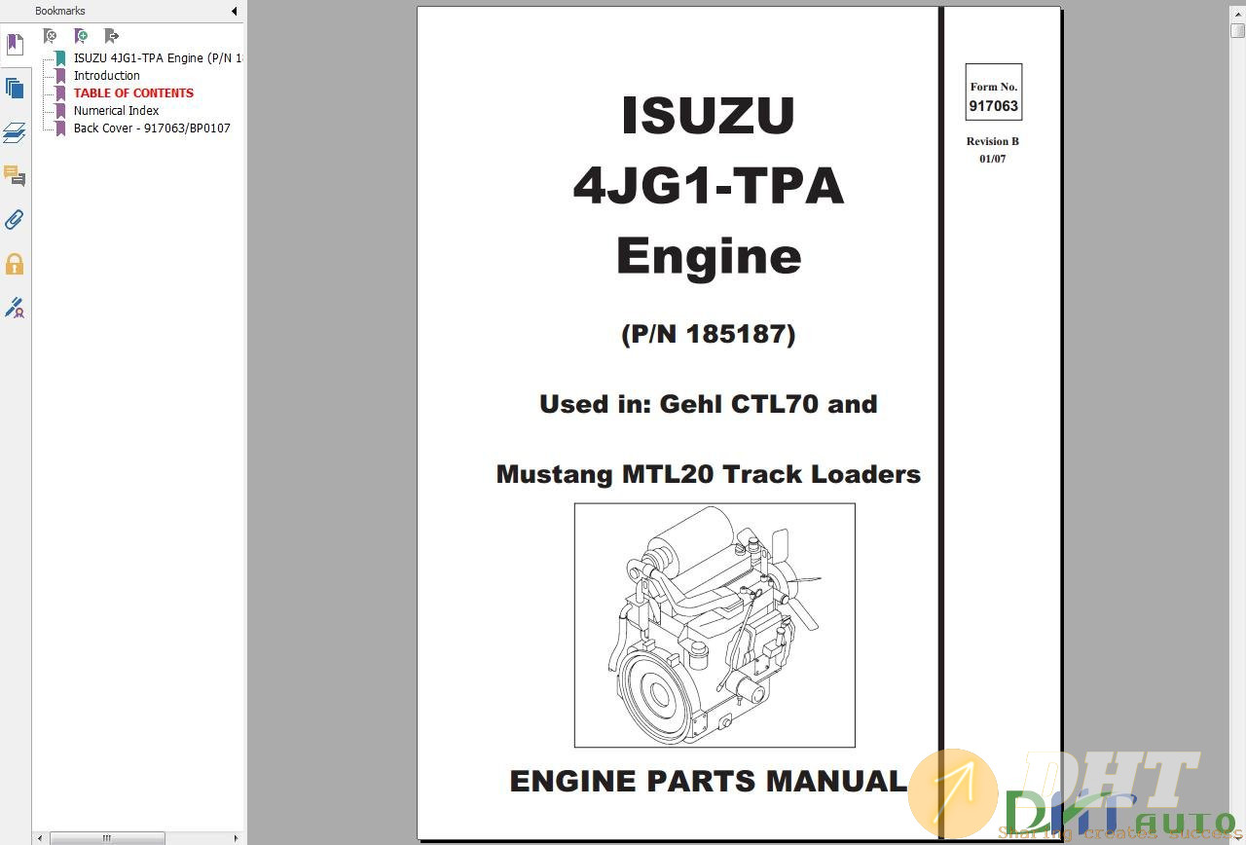The width and height of the screenshot is (1246, 845).
Task: Click the "ISUZU" title heading
Action: pyautogui.click(x=709, y=115)
